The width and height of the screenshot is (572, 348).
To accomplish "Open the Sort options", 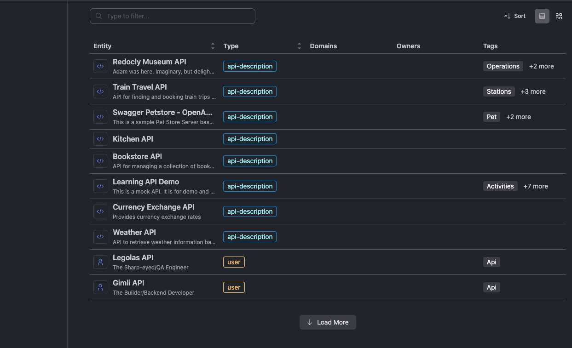I will coord(514,16).
